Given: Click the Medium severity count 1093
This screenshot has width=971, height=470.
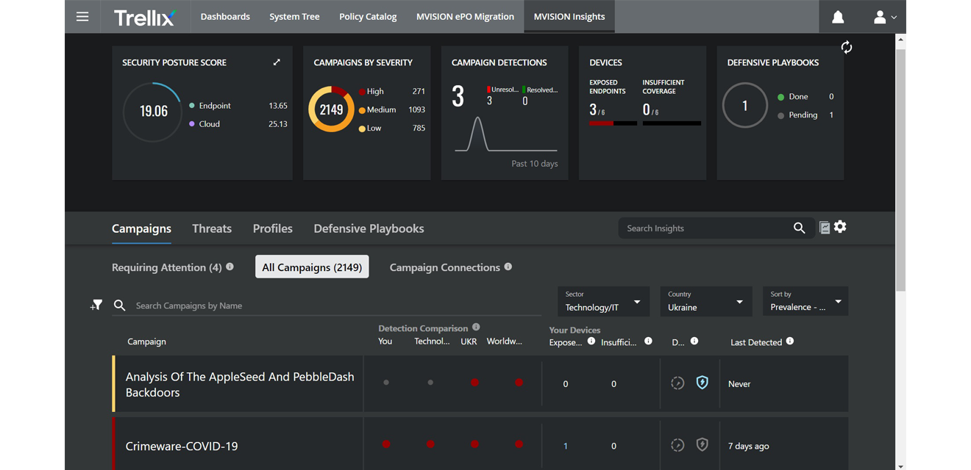Looking at the screenshot, I should 417,109.
